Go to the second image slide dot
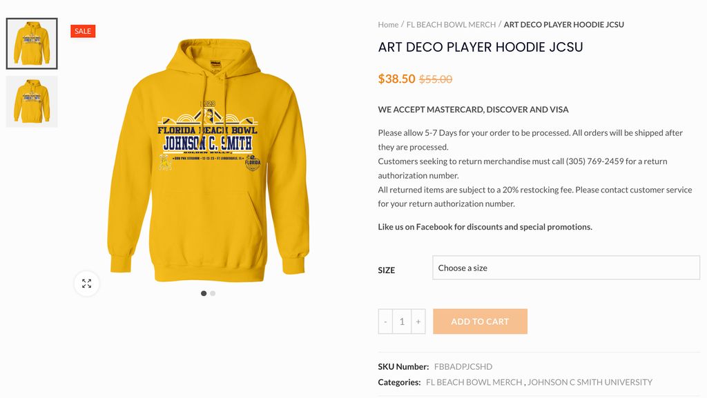Image resolution: width=707 pixels, height=398 pixels. 213,293
